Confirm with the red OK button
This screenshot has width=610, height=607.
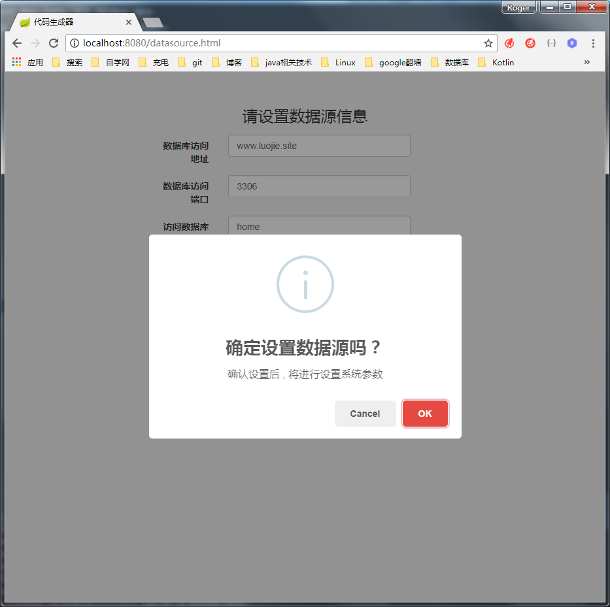tap(425, 414)
